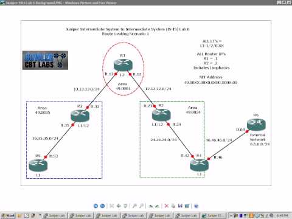Switch to Actual Size view
The width and height of the screenshot is (292, 219).
point(119,206)
